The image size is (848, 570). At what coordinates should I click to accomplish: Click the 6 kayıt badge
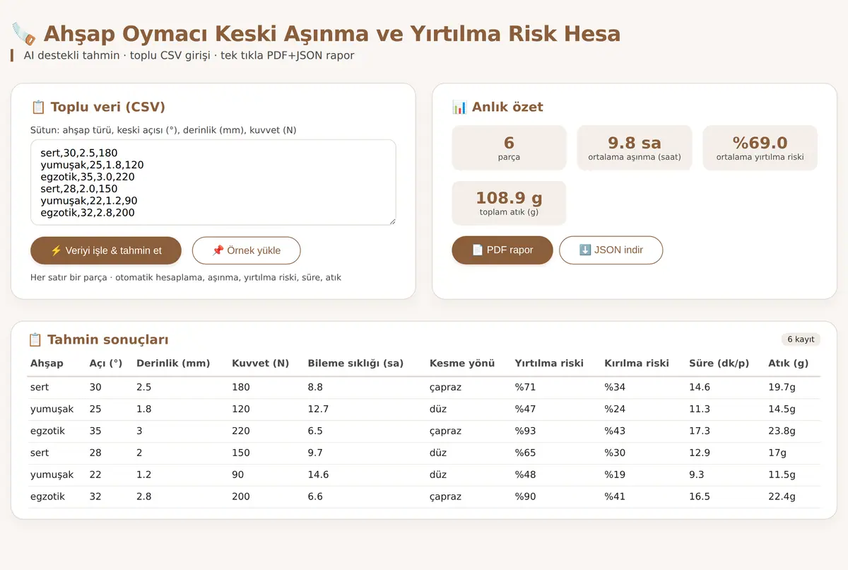pyautogui.click(x=801, y=339)
